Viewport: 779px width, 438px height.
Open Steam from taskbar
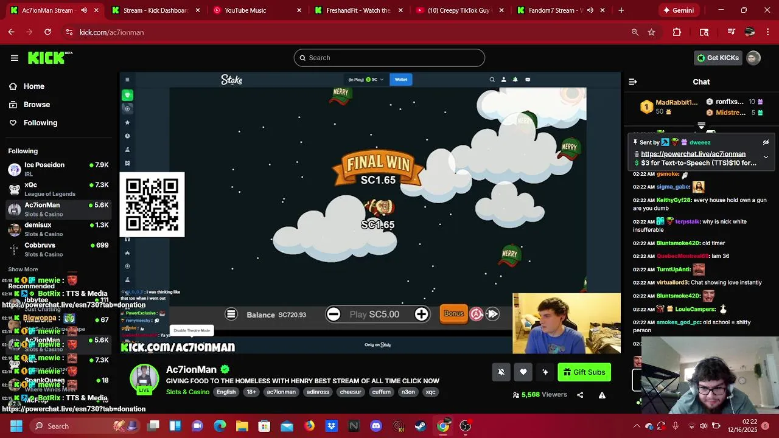coord(421,426)
